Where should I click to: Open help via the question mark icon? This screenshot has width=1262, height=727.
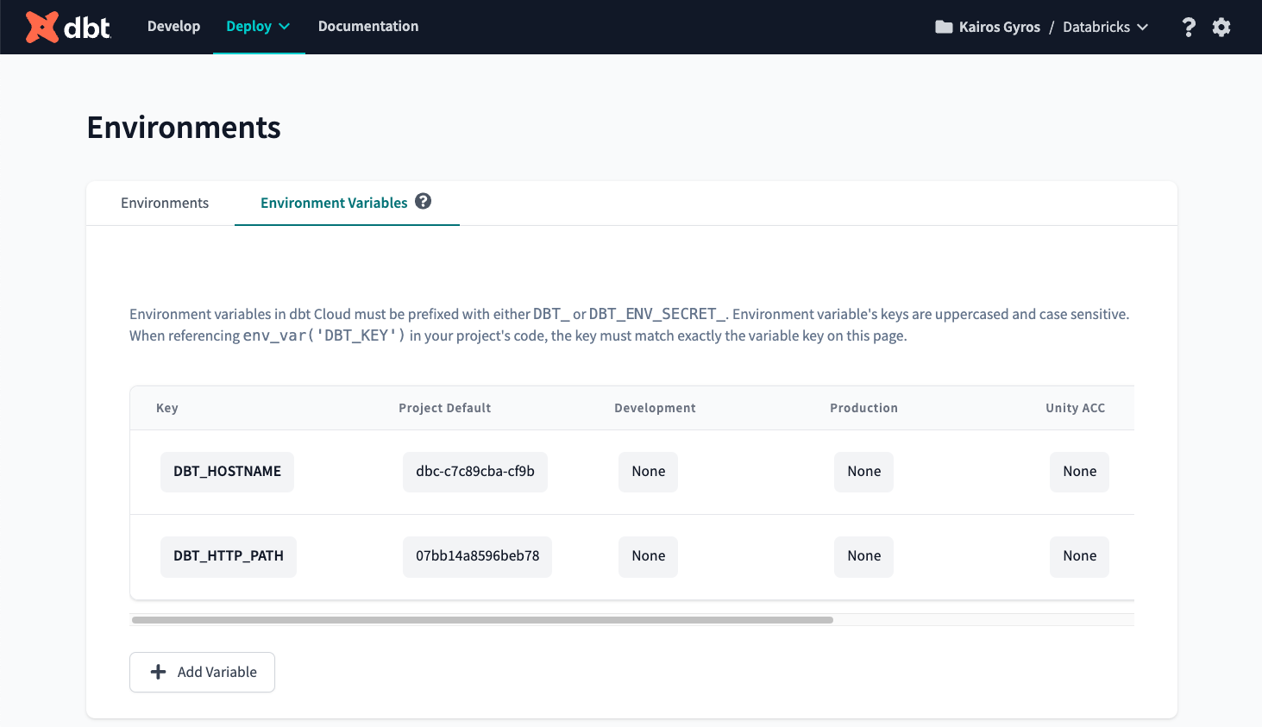[1189, 27]
